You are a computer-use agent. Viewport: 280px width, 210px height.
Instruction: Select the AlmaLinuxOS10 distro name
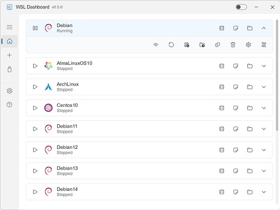[75, 63]
